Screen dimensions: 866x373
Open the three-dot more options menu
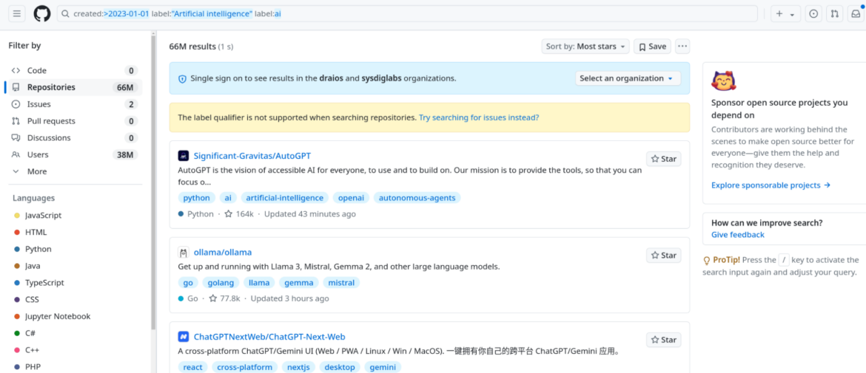tap(682, 47)
